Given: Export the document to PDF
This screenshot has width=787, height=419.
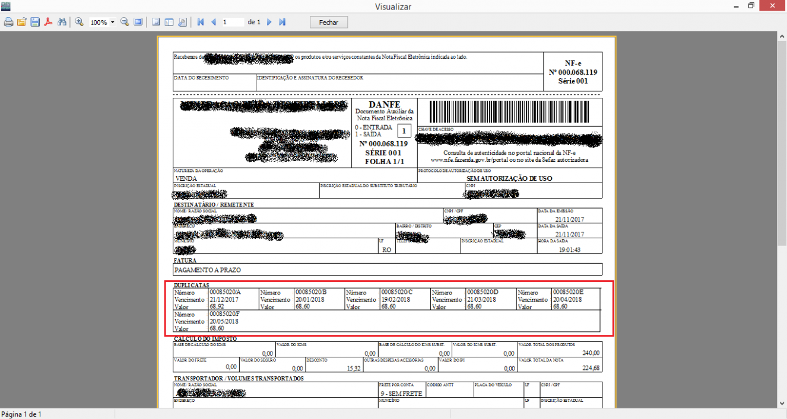Looking at the screenshot, I should click(48, 22).
